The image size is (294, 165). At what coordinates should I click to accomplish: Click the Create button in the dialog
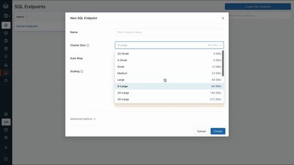click(x=218, y=132)
